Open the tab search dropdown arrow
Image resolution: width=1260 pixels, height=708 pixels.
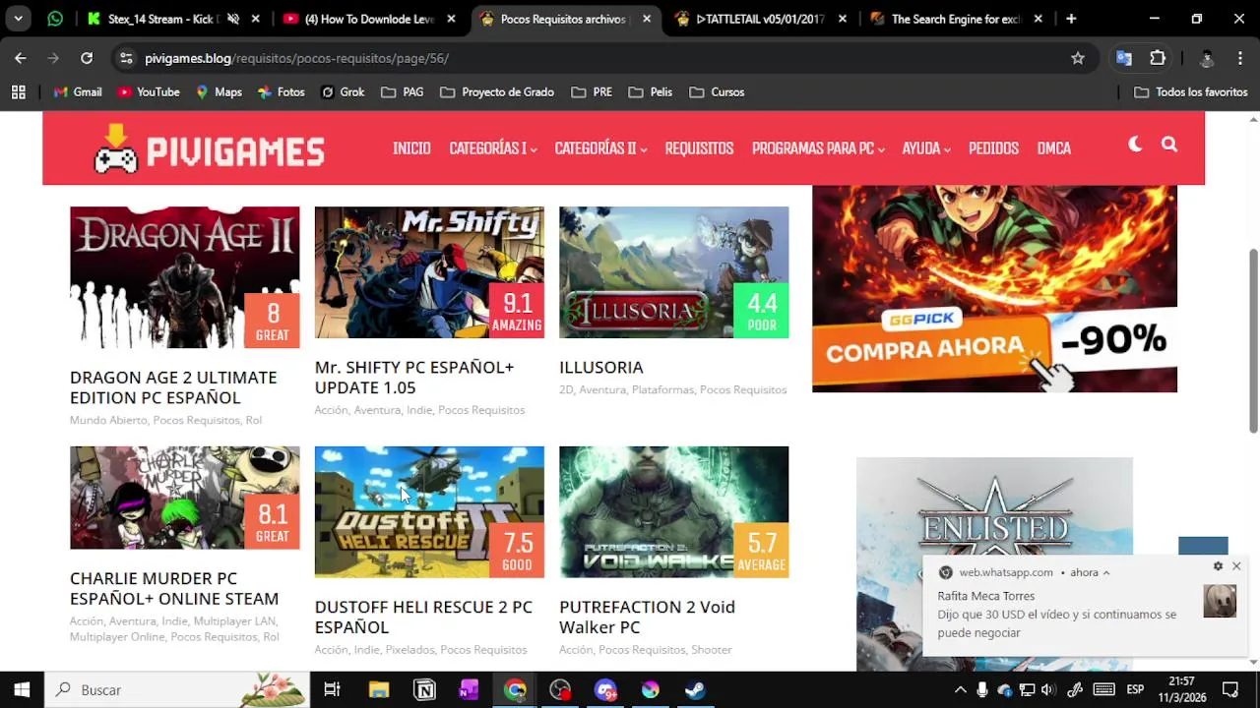(x=18, y=19)
